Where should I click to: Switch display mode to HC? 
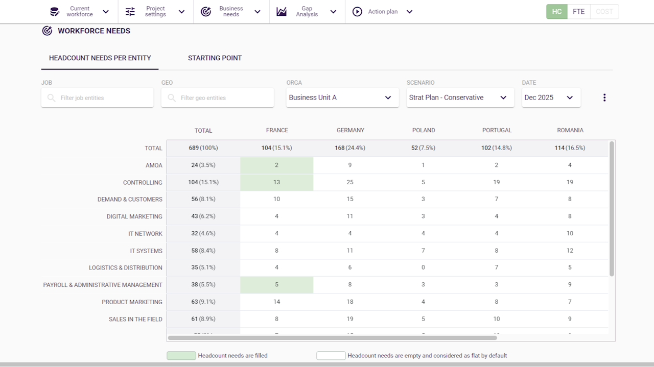[556, 12]
